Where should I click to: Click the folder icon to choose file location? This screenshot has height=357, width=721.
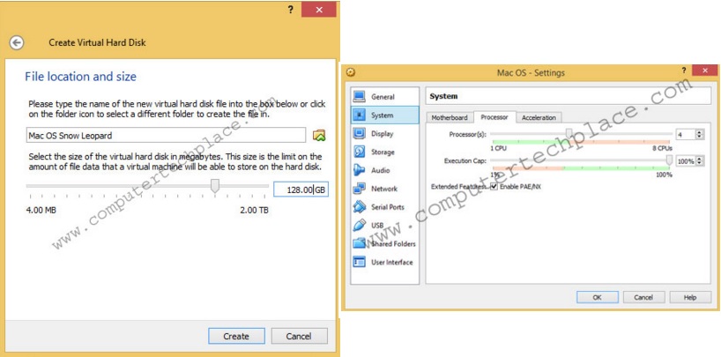click(319, 135)
